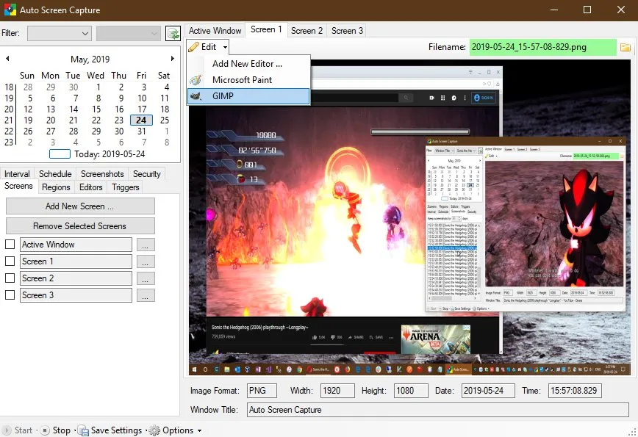Click the pencil Edit icon
The width and height of the screenshot is (638, 437).
point(194,47)
